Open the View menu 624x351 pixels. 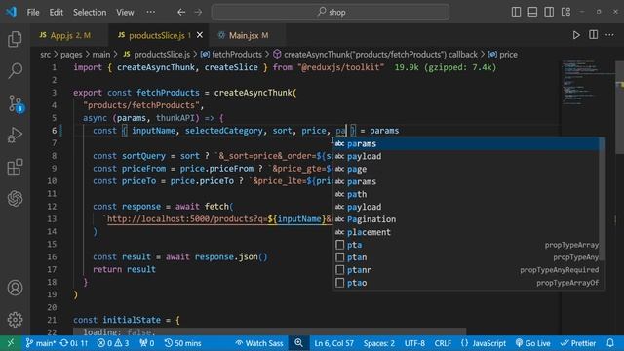(125, 13)
